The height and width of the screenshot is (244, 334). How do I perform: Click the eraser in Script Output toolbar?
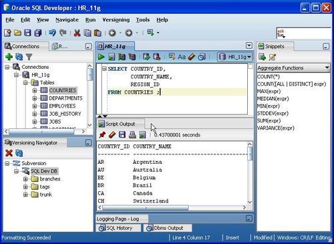click(x=112, y=134)
